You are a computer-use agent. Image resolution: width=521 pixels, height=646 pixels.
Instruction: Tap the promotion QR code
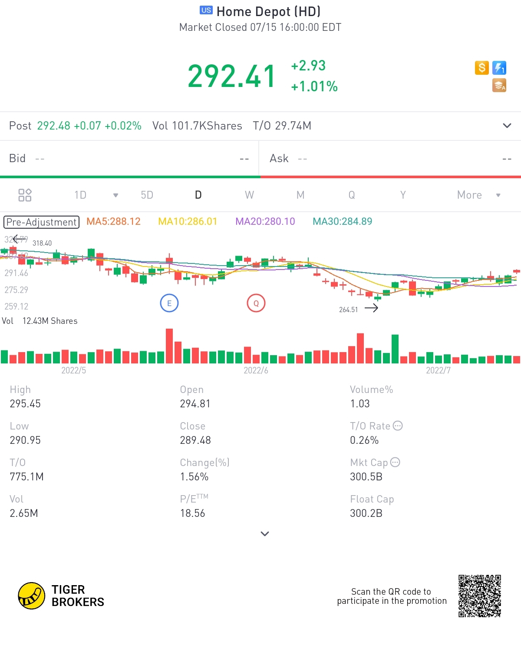click(x=480, y=596)
